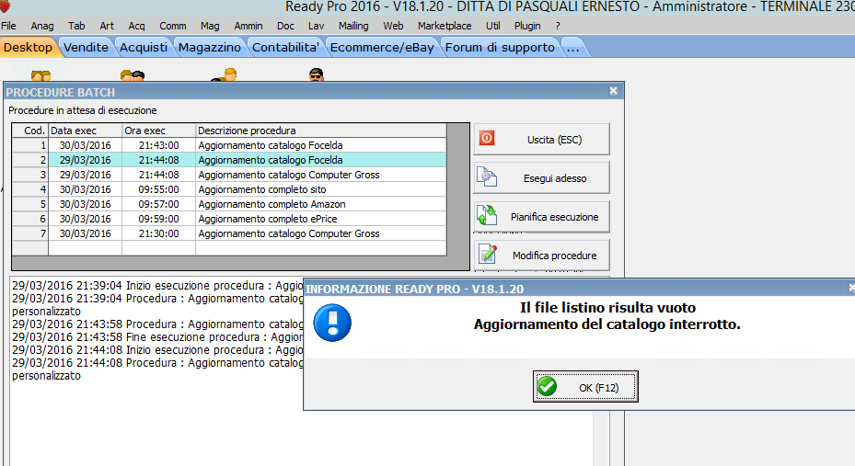Viewport: 855px width, 466px height.
Task: Select row Aggiornamento completo sito
Action: [x=229, y=189]
